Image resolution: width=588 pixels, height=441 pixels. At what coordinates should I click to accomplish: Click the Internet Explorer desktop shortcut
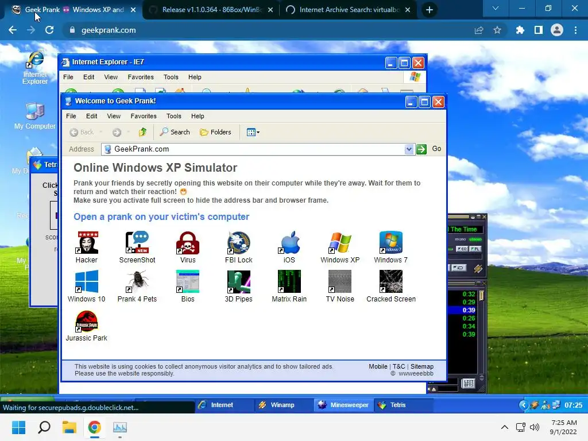35,68
